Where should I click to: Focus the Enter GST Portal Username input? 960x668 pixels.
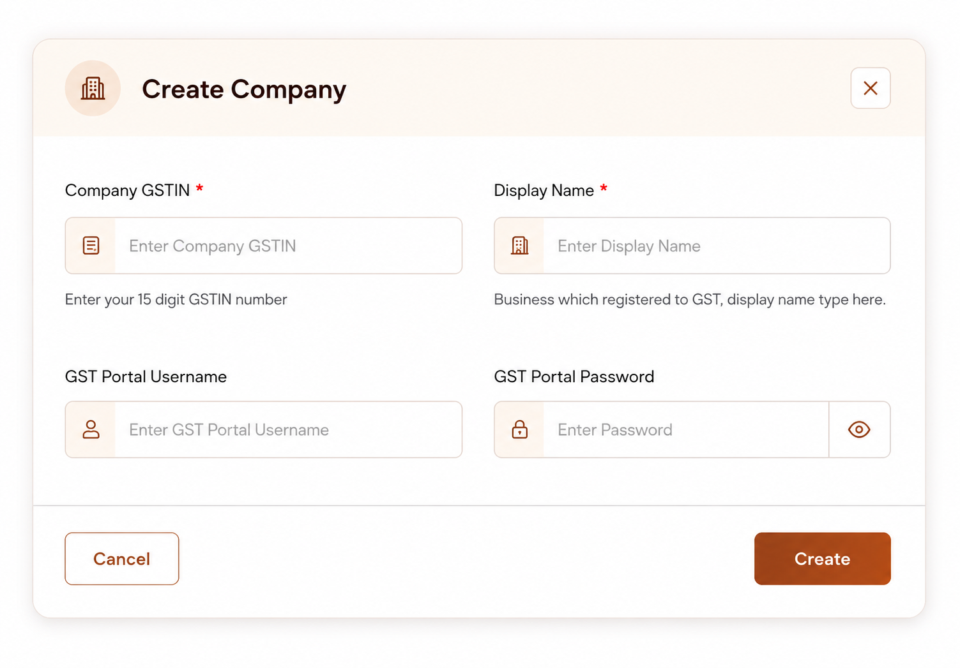click(288, 429)
